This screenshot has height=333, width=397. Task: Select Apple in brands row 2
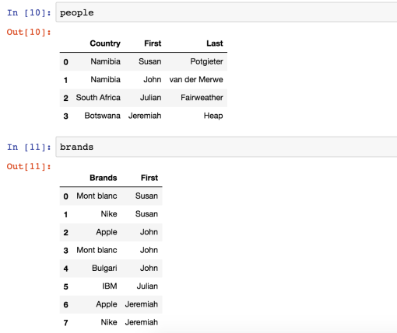(107, 232)
